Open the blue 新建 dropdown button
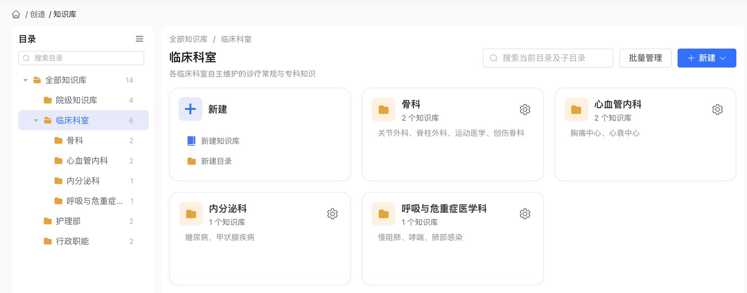Screen dimensions: 747x293 coord(707,58)
